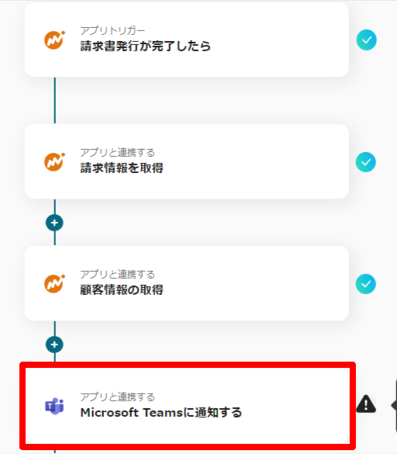Click the Microsoft Teams icon
This screenshot has width=397, height=454.
click(x=54, y=406)
